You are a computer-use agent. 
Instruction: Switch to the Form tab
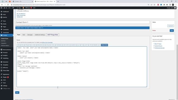tap(19, 35)
